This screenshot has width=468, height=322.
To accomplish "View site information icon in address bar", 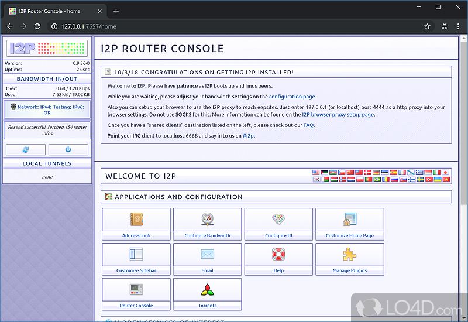I will [54, 26].
